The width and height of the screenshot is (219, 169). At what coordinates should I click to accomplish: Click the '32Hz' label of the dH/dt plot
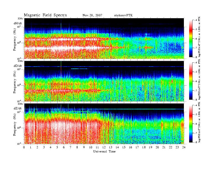(20, 19)
